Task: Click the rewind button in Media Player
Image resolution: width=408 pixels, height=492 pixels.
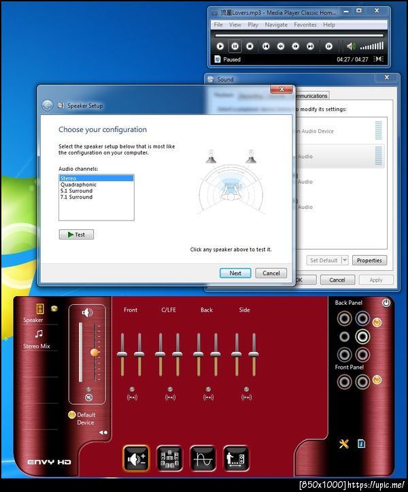Action: point(281,46)
